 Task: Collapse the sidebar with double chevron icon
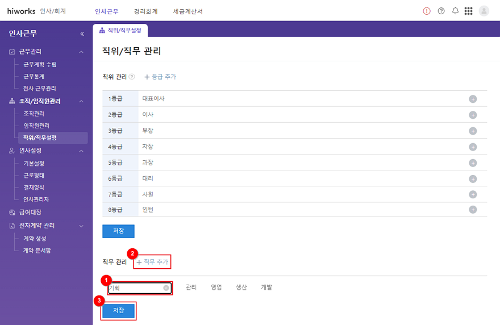click(x=82, y=34)
